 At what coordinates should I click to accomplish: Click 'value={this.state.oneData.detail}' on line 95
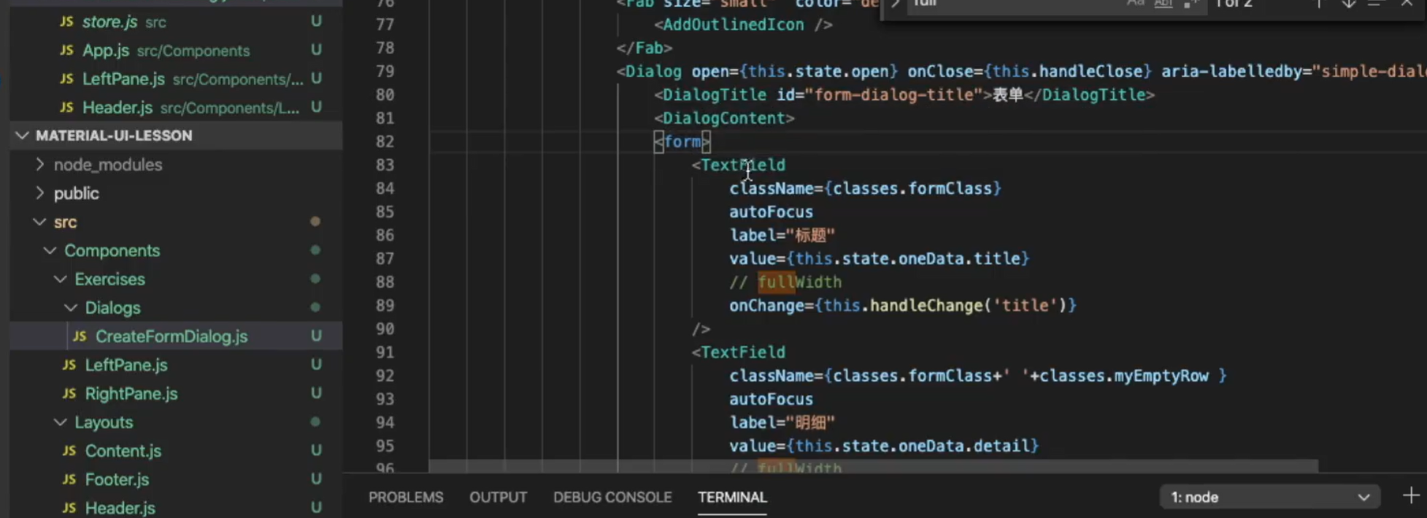[884, 447]
